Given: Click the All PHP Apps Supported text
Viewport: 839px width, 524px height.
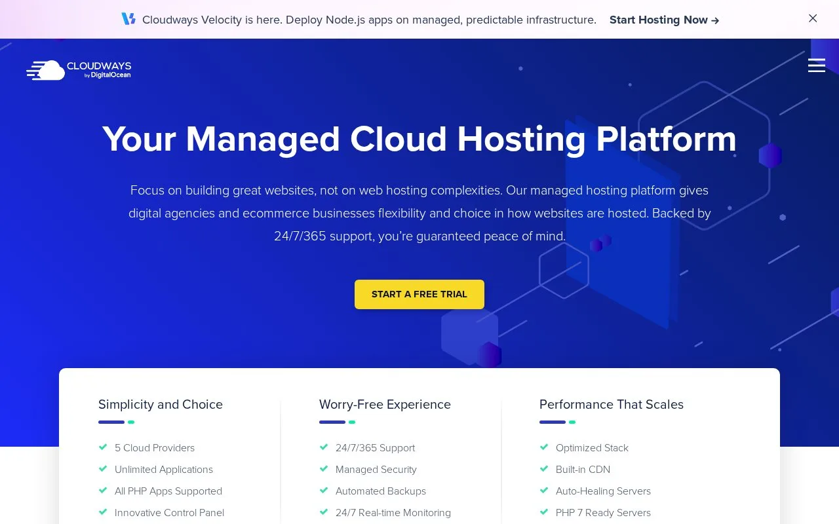Looking at the screenshot, I should (x=168, y=491).
